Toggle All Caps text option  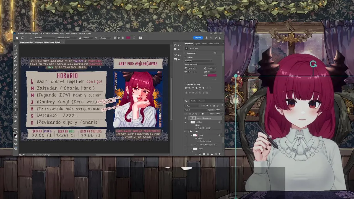coord(186,88)
